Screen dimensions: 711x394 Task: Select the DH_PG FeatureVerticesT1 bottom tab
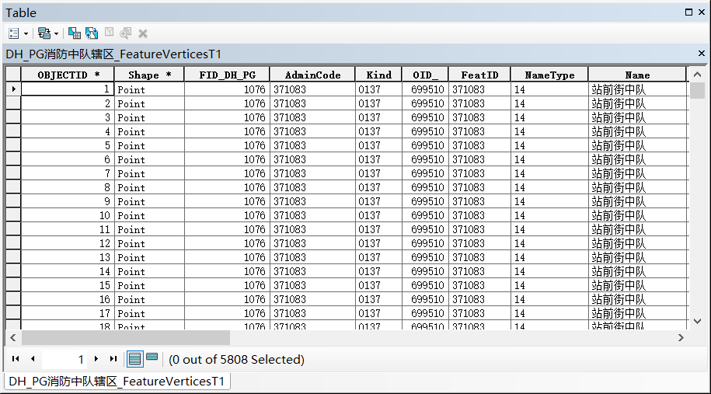point(117,382)
